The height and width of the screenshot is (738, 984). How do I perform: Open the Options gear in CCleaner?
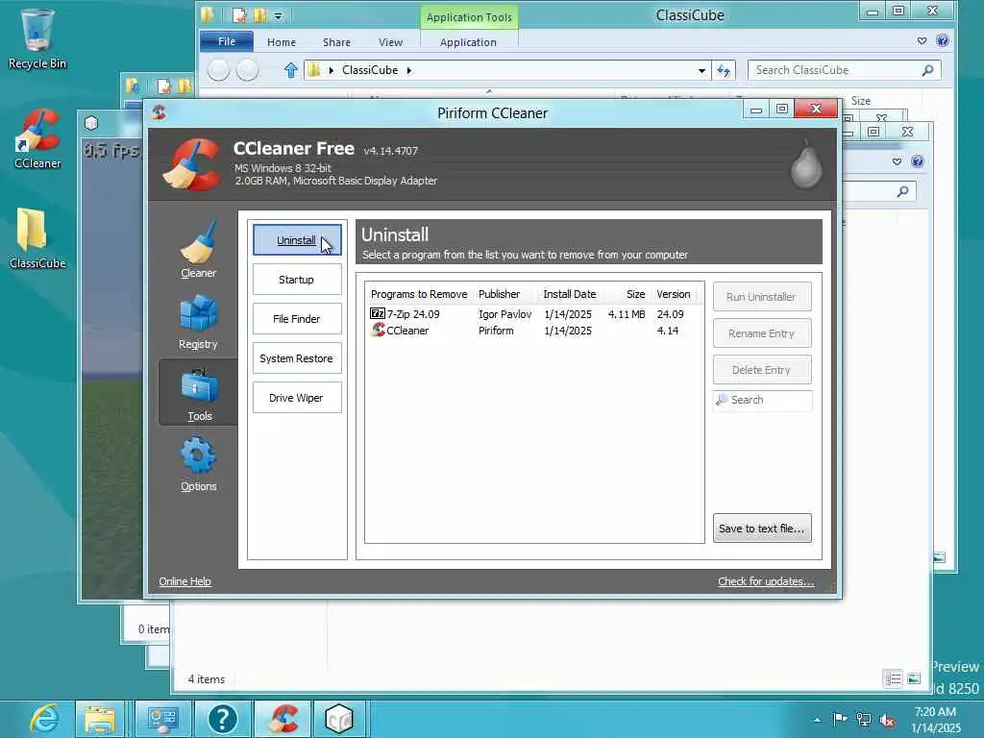click(x=198, y=464)
